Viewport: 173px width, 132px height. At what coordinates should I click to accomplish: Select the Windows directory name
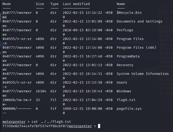pos(124,91)
